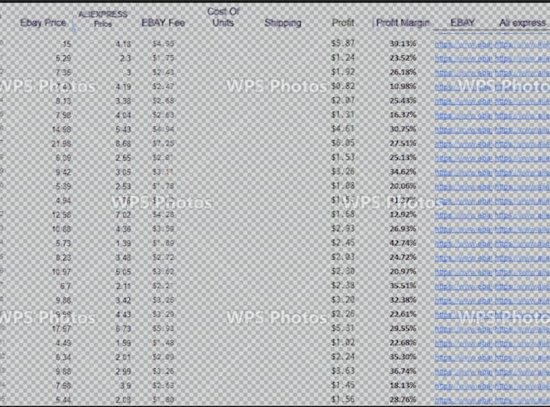Select the Ali express links column header
This screenshot has height=407, width=550.
click(x=522, y=23)
